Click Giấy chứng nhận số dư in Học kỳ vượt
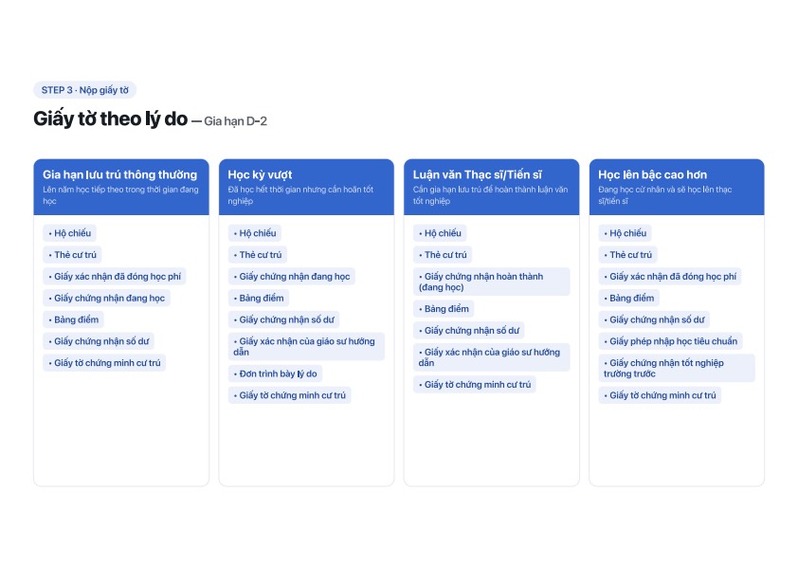The image size is (798, 564). 284,319
